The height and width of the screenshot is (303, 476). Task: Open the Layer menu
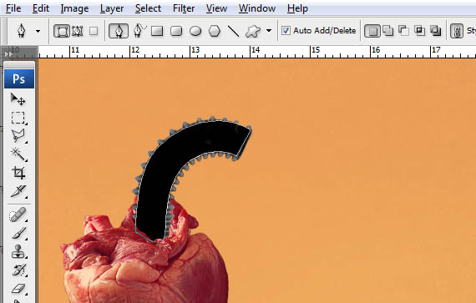112,8
